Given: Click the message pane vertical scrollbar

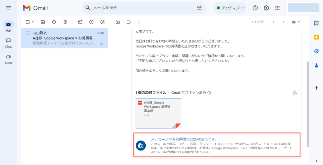Looking at the screenshot, I should pyautogui.click(x=308, y=104).
